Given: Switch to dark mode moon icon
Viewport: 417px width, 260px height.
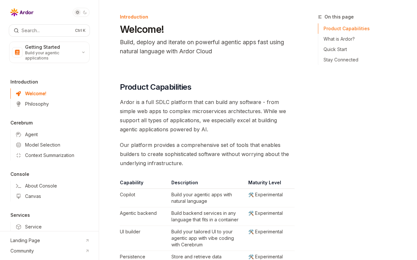Looking at the screenshot, I should [85, 12].
